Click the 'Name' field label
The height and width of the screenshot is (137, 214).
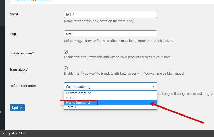tap(14, 14)
